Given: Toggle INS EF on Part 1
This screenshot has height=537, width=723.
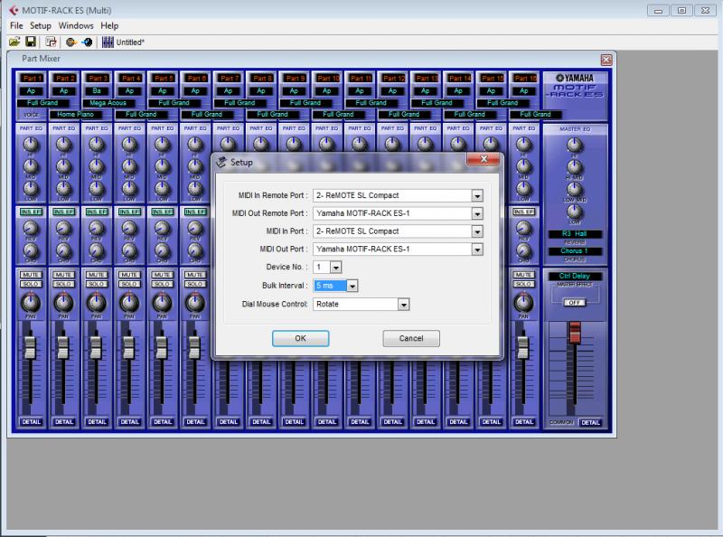Looking at the screenshot, I should (31, 212).
